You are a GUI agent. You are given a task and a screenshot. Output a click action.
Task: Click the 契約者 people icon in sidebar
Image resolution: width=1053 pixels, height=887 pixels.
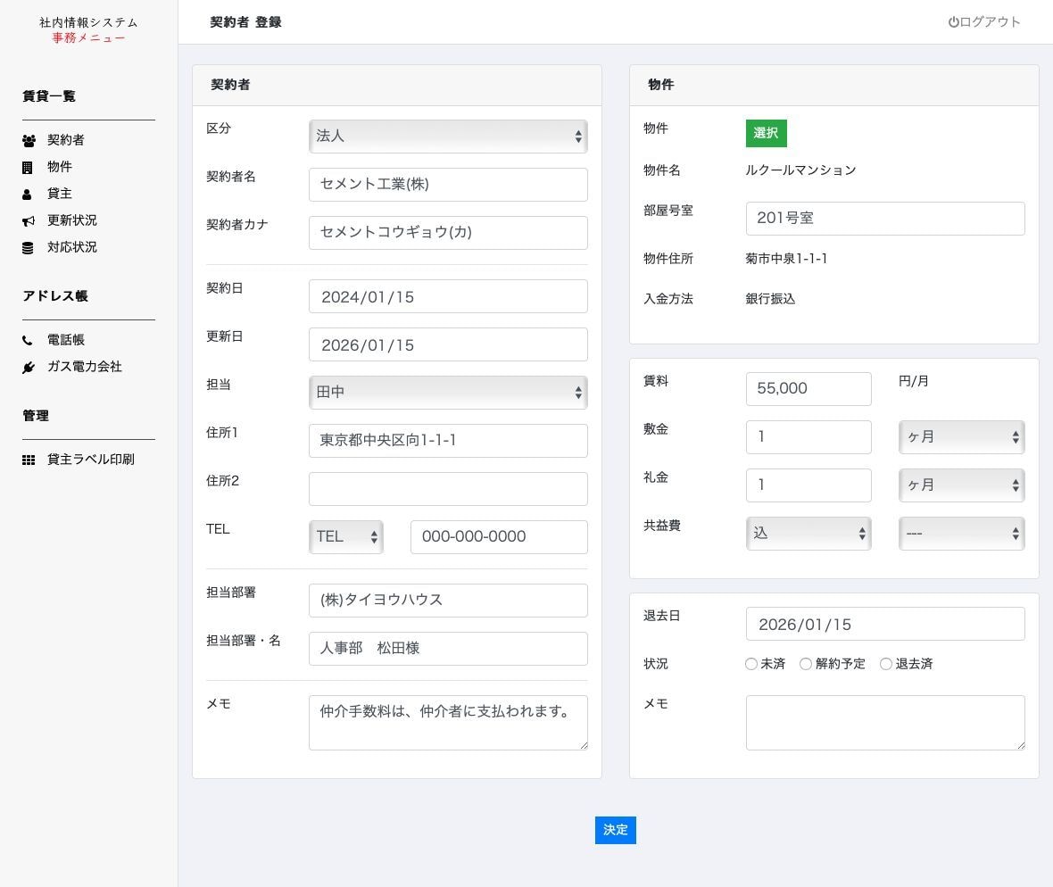pyautogui.click(x=29, y=140)
